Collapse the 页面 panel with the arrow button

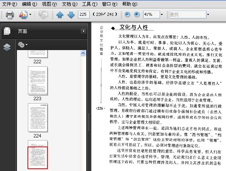point(83,31)
